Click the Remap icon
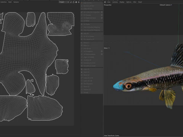Viewport: 183px width, 137px height. coord(82,92)
